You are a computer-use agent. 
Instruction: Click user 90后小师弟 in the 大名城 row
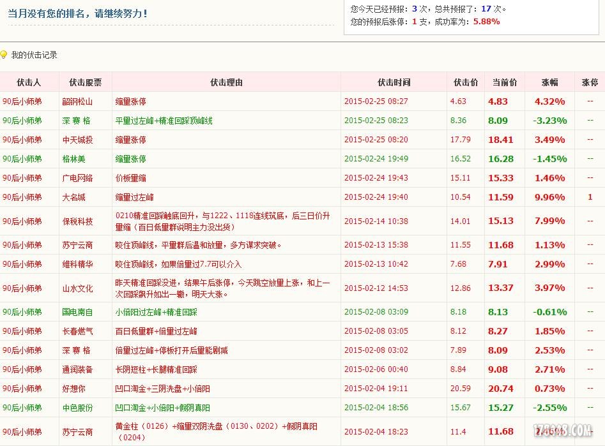tap(22, 197)
